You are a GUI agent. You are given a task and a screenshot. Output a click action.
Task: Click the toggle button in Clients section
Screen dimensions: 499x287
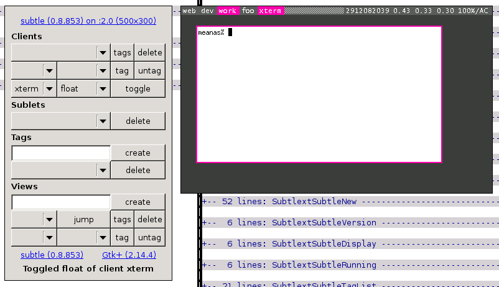click(138, 88)
